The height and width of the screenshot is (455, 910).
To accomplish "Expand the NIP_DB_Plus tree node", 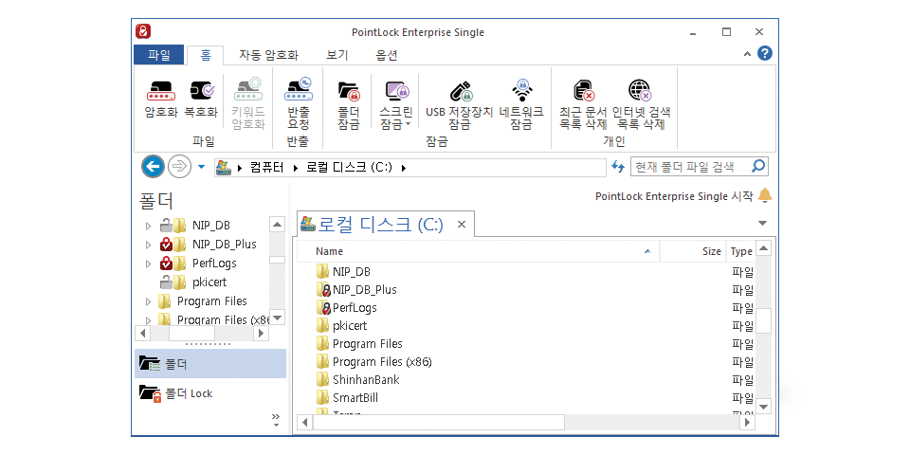I will tap(148, 245).
